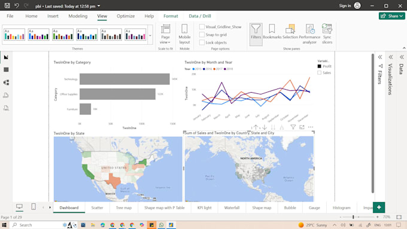
Task: Launch Performance analyzer
Action: tap(309, 34)
